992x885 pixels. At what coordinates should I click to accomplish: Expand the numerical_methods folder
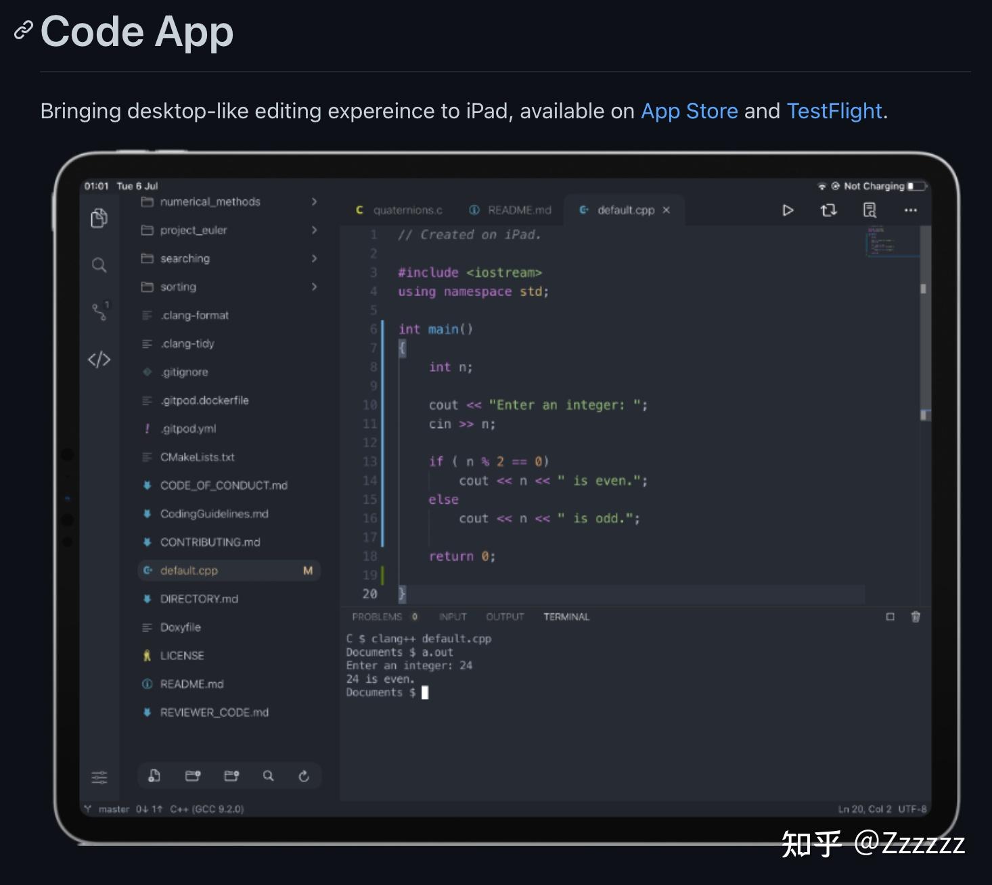pos(314,201)
